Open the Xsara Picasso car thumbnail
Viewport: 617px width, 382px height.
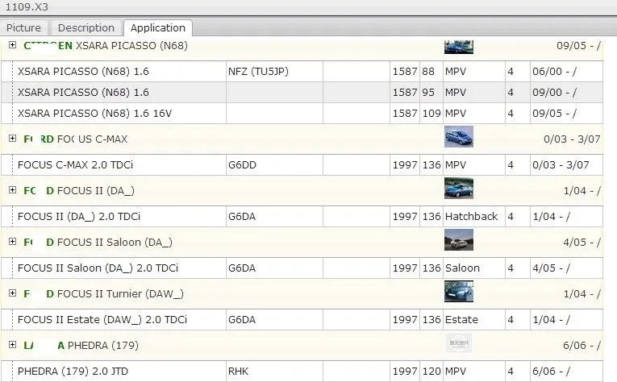coord(459,47)
